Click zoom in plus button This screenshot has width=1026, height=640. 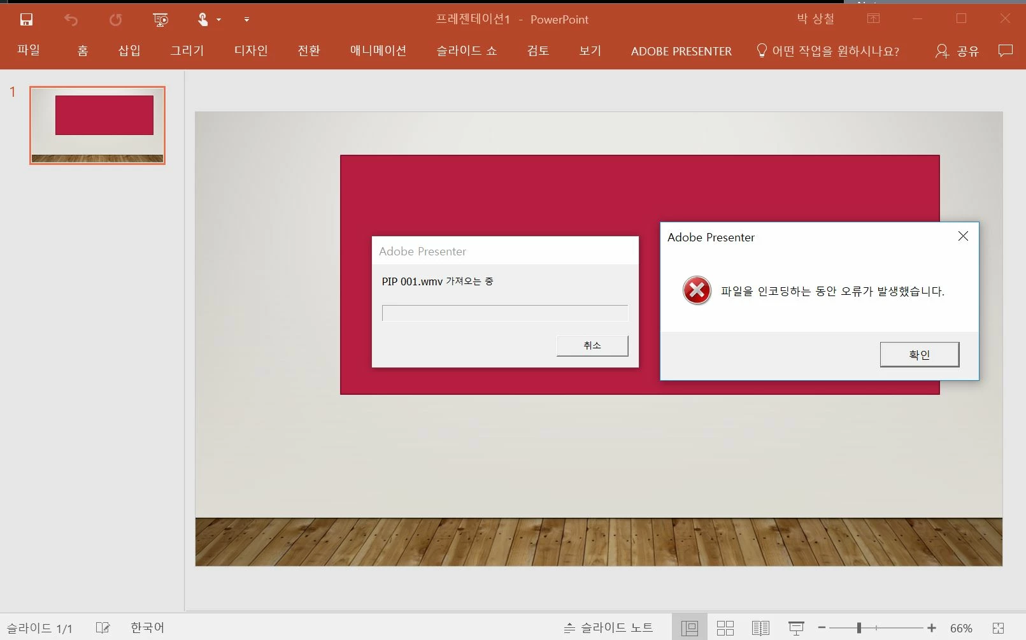coord(932,628)
